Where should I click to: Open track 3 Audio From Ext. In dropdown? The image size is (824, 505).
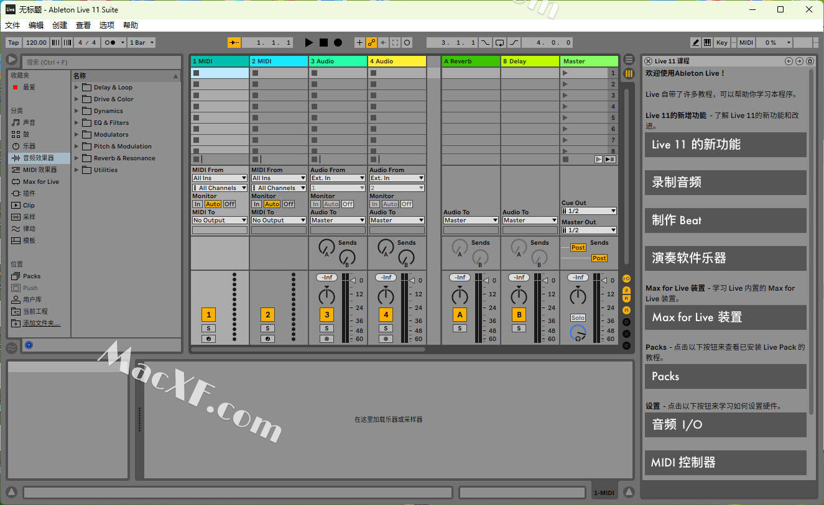[x=338, y=178]
